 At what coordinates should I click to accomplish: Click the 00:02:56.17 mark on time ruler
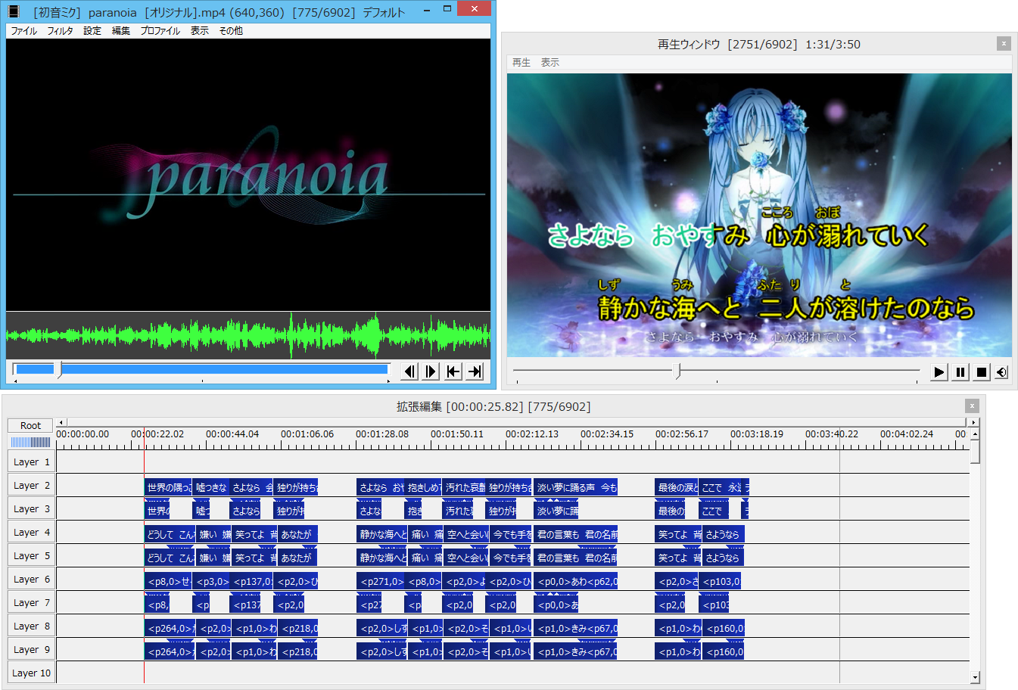(x=682, y=434)
